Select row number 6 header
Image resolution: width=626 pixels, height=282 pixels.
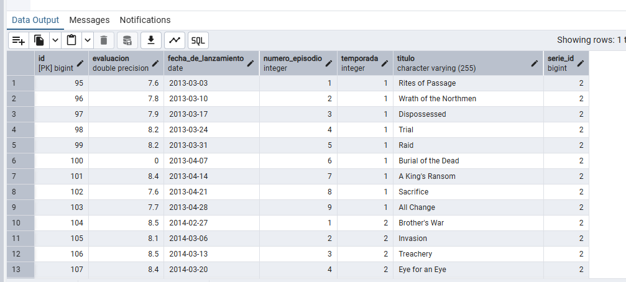[21, 161]
